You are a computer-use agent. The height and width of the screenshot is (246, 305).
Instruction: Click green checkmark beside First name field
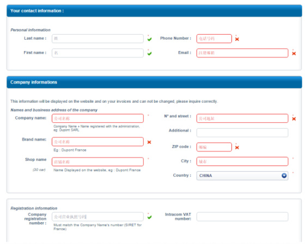tap(149, 53)
